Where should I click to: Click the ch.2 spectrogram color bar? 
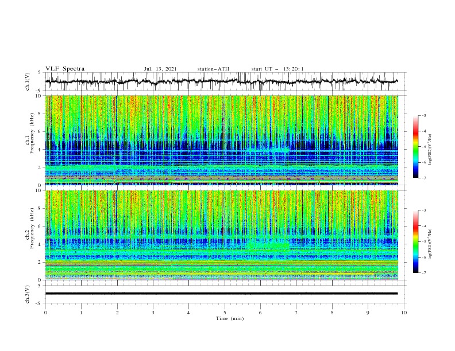coord(415,241)
